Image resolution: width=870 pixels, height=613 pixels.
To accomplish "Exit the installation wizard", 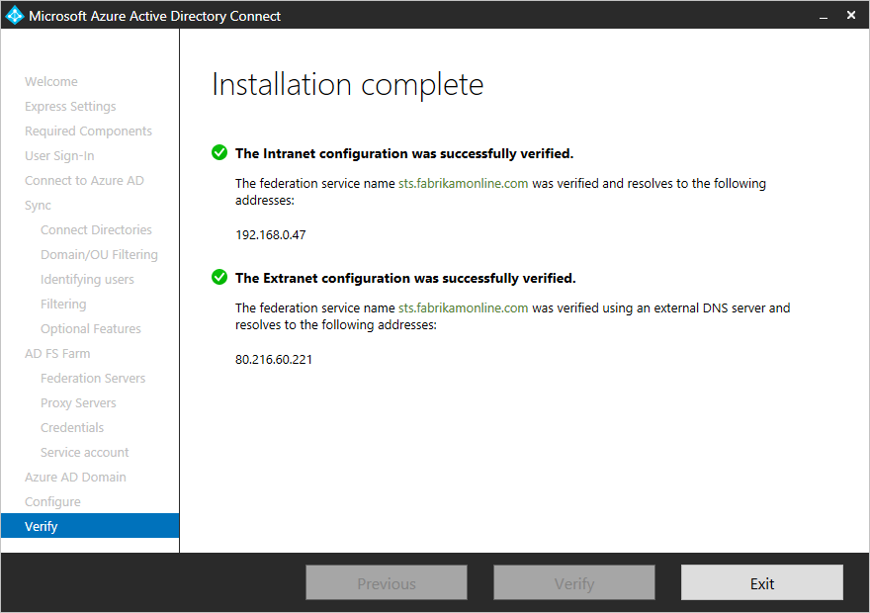I will tap(762, 582).
